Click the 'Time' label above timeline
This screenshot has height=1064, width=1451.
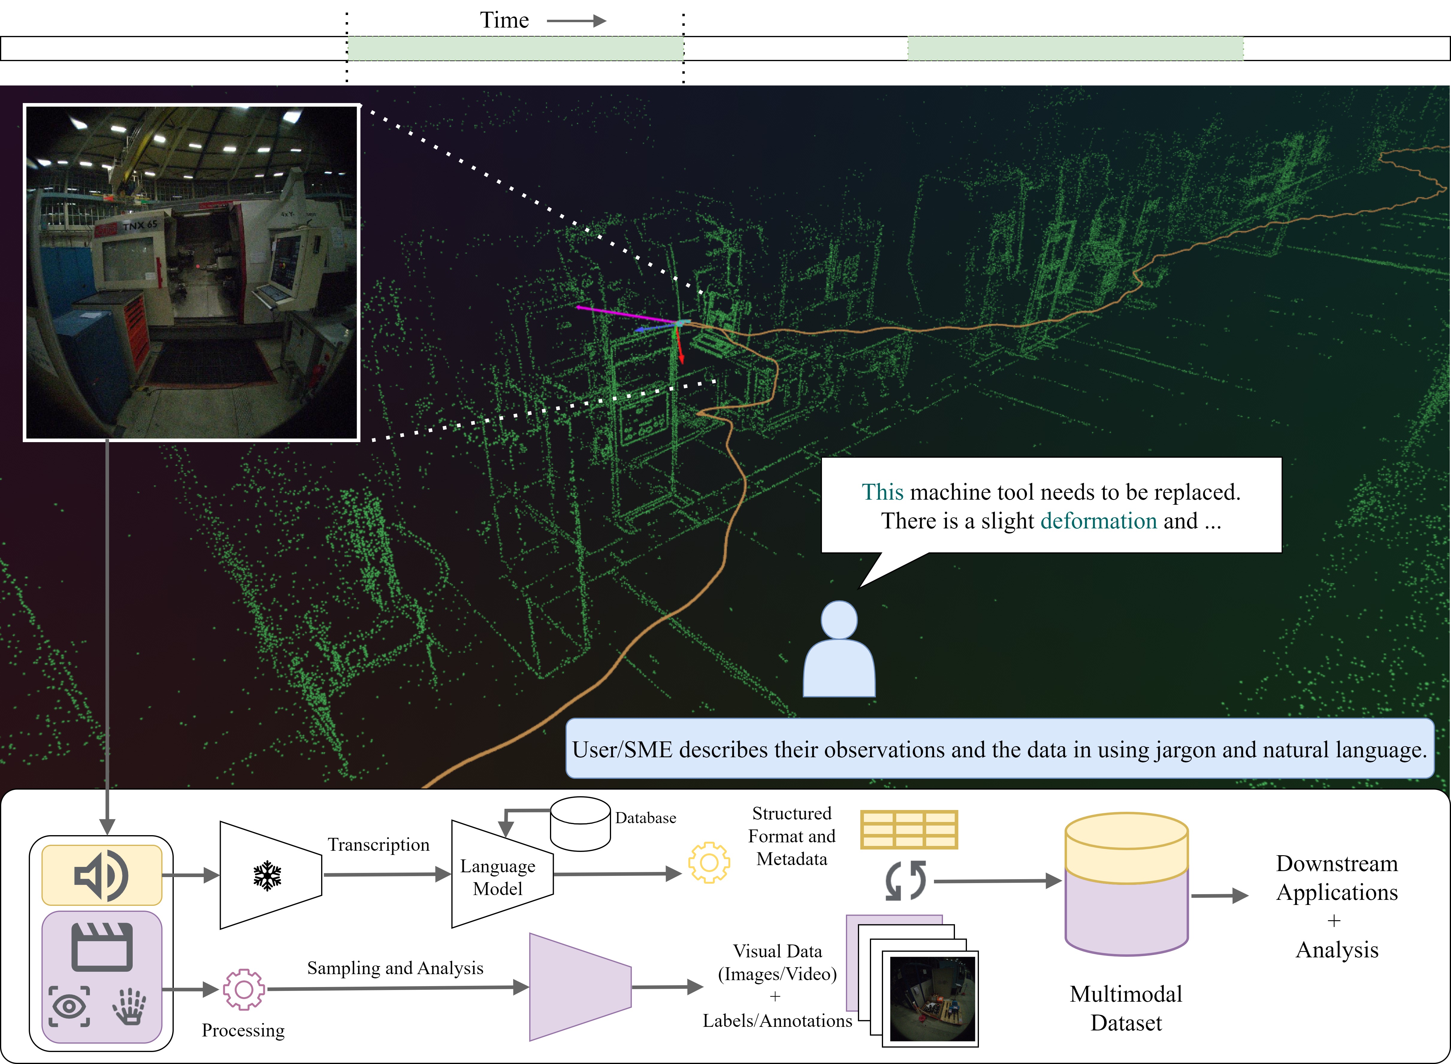(504, 21)
